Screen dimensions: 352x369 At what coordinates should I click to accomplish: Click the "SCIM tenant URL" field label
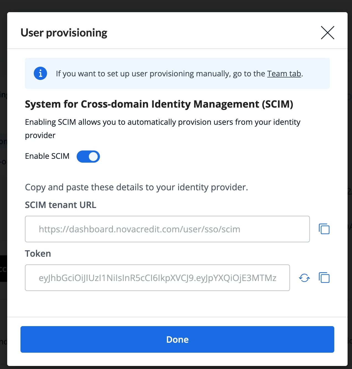click(x=61, y=205)
